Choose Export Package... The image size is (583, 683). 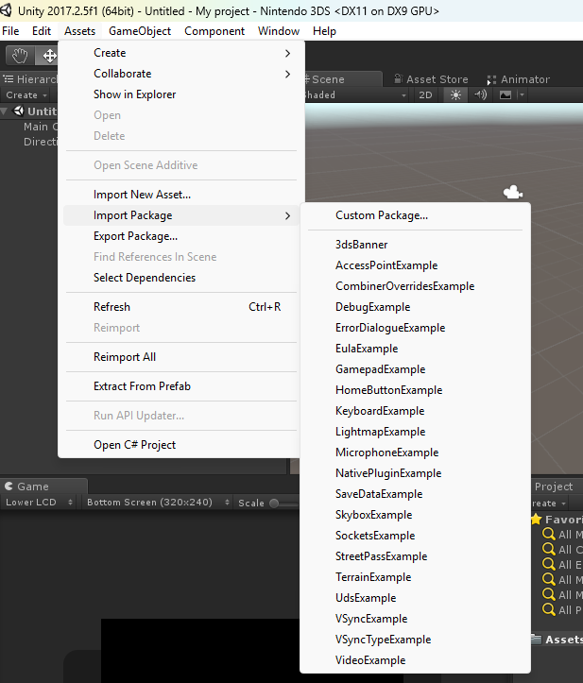[x=181, y=236]
